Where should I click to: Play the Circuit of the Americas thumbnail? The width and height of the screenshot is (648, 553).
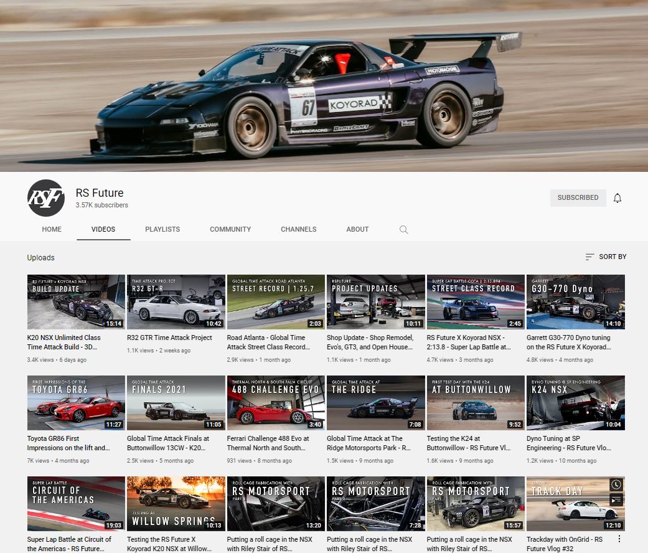[x=76, y=504]
